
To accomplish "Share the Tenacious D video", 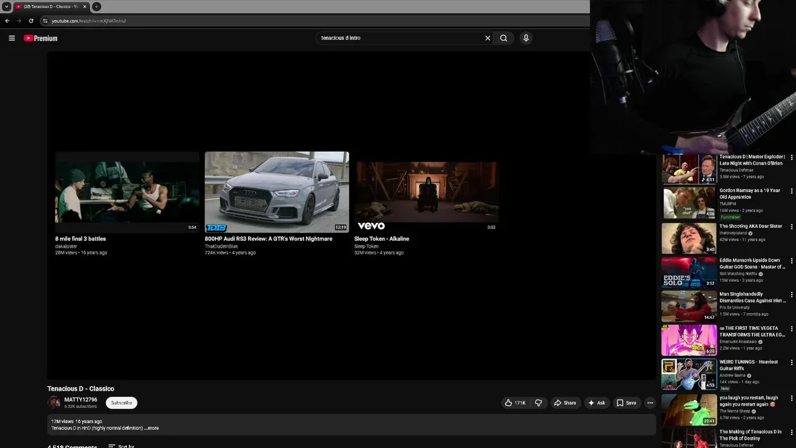I will (x=565, y=403).
